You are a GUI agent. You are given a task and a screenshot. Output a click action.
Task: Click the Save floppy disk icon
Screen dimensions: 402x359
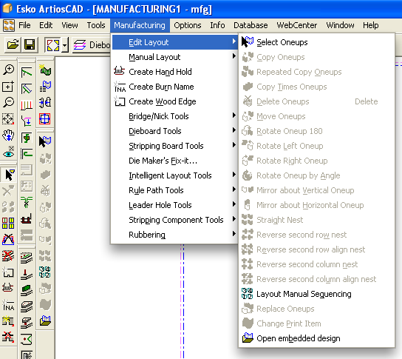(30, 44)
